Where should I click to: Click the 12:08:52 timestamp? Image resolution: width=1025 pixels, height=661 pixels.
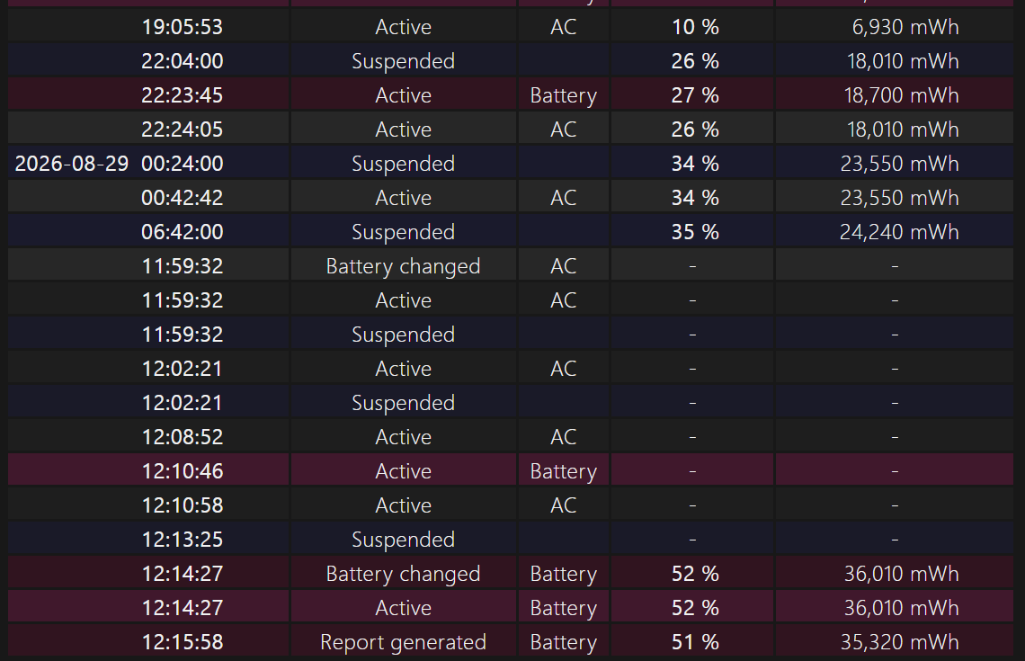point(182,437)
